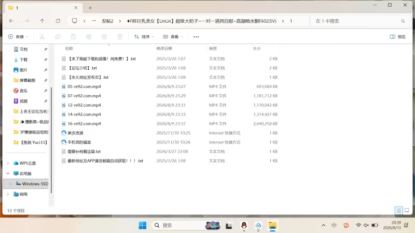Expand the 网络 tree node
The image size is (415, 233).
8,194
